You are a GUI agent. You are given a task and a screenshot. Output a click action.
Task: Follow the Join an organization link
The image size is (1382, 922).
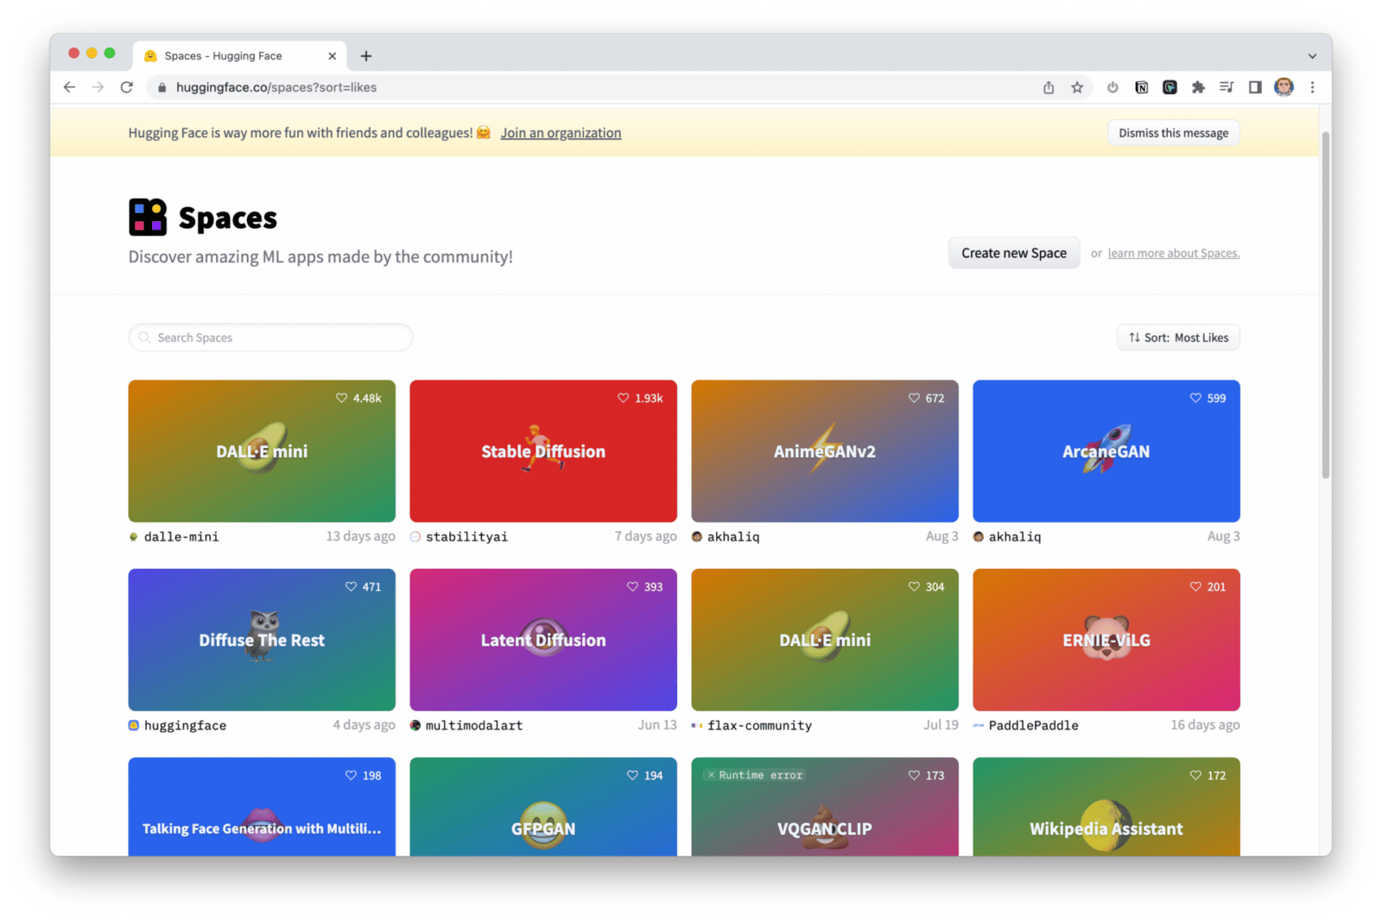pos(561,133)
